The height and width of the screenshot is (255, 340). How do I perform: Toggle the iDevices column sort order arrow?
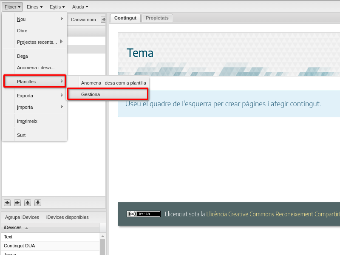26,228
